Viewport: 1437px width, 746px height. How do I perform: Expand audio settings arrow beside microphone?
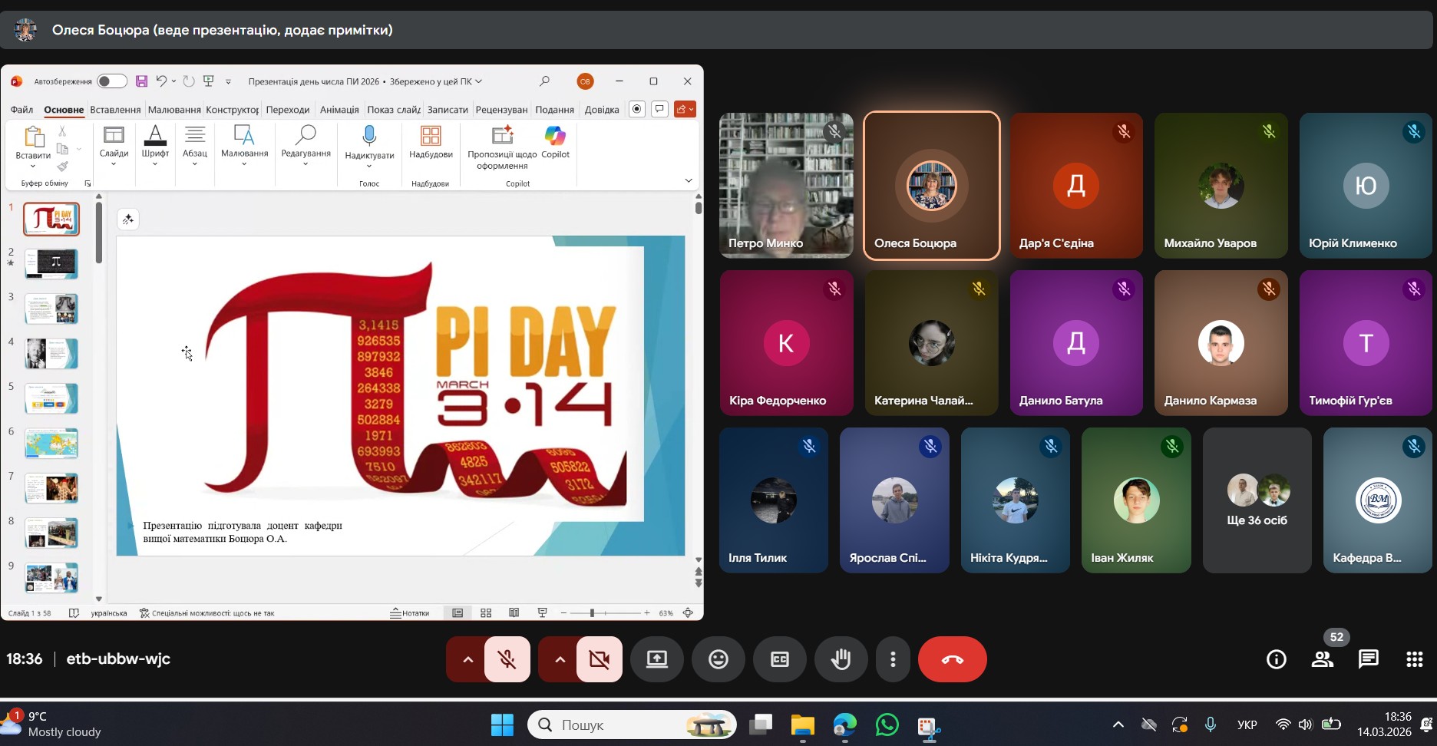467,659
